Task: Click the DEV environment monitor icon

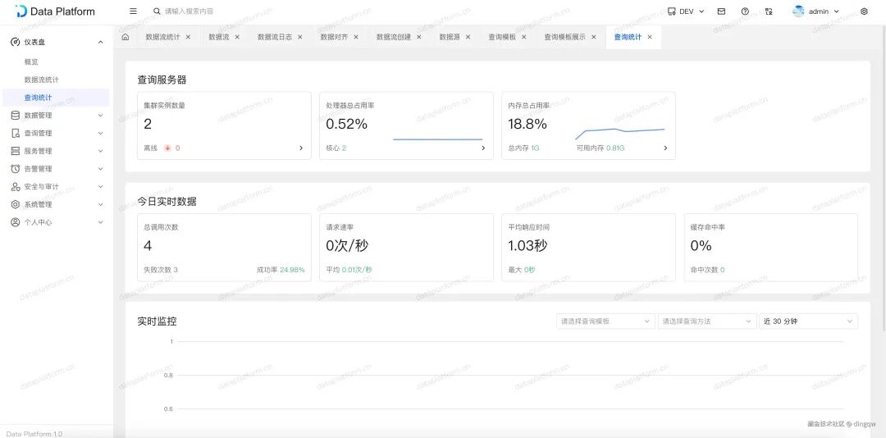Action: point(672,11)
